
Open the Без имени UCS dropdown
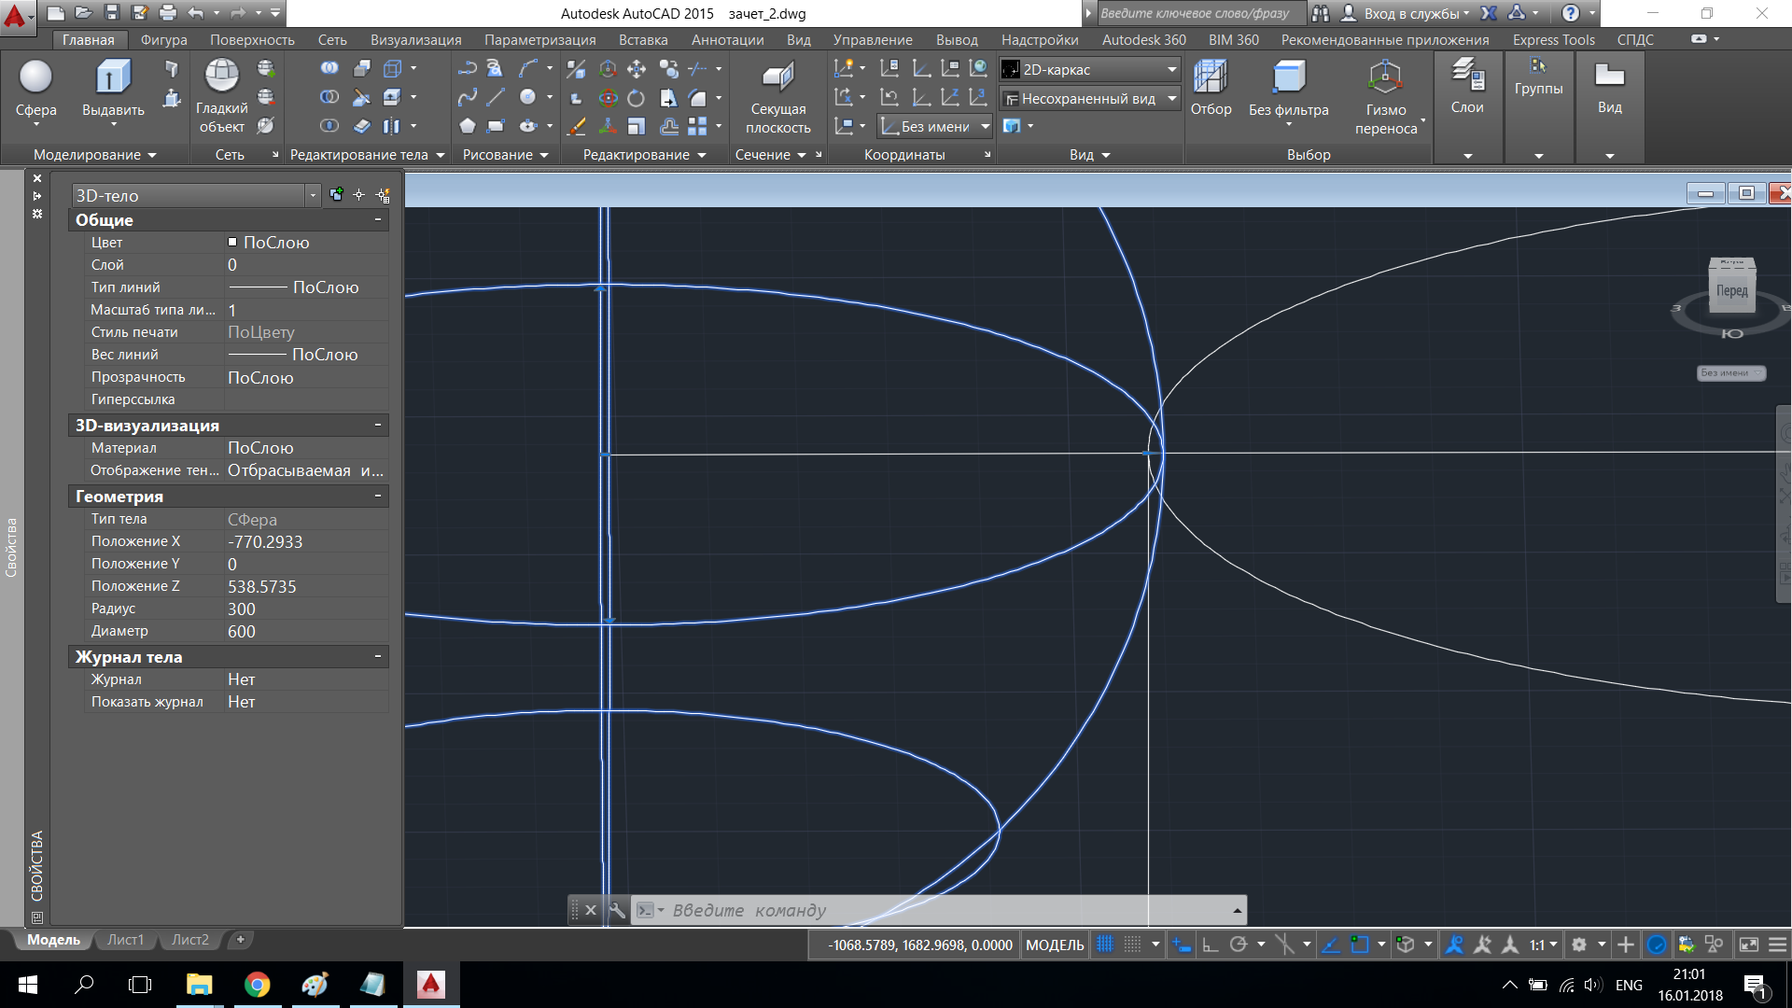click(x=935, y=127)
